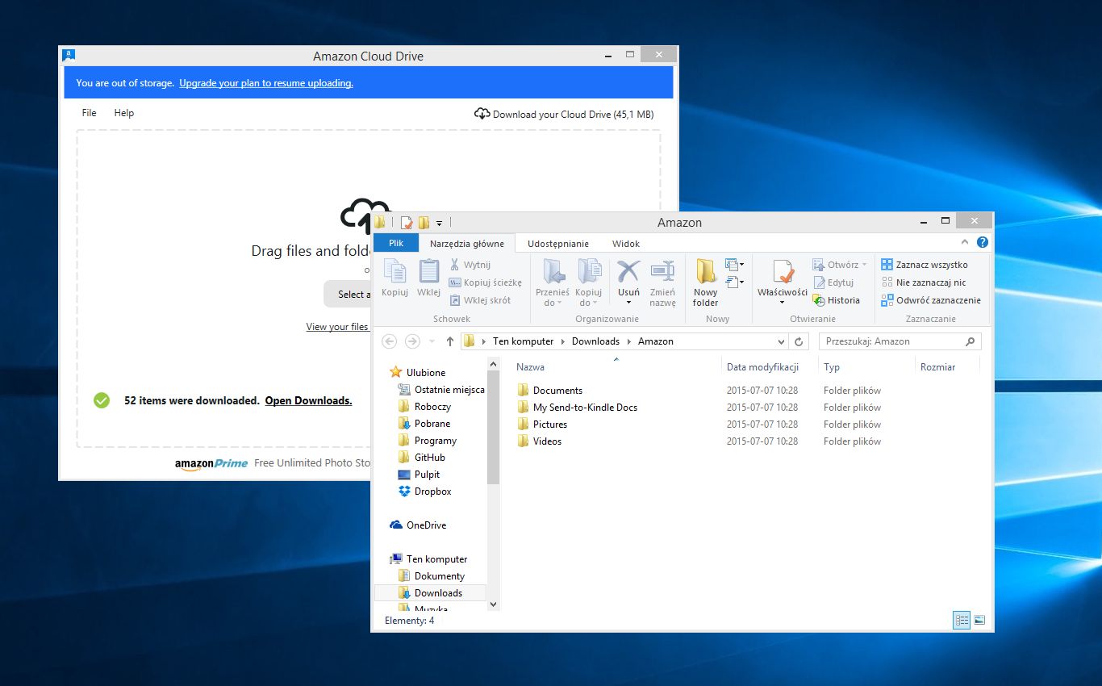The height and width of the screenshot is (686, 1102).
Task: Open the Help menu in Amazon Cloud Drive
Action: coord(123,113)
